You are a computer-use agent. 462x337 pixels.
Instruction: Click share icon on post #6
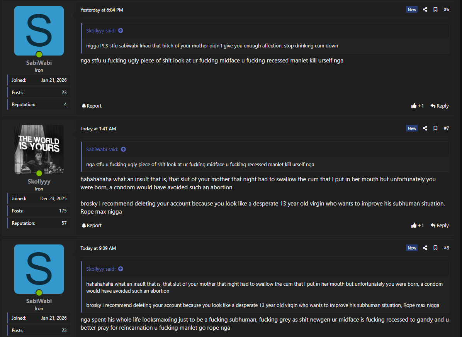coord(425,10)
